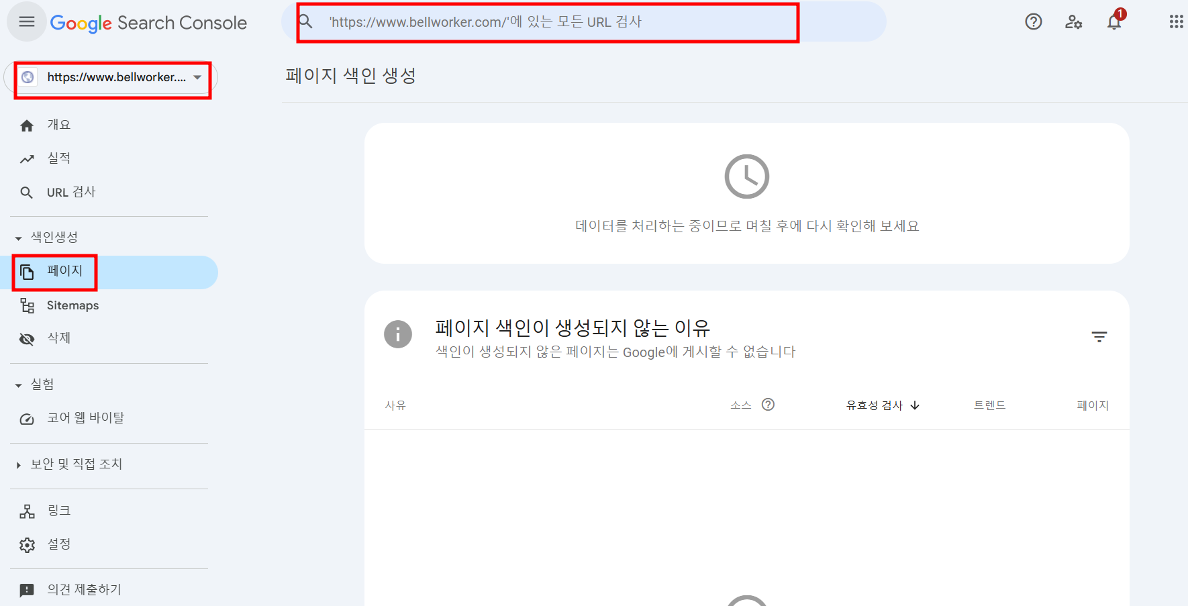Click the 사유 column header
The image size is (1188, 606).
point(395,405)
